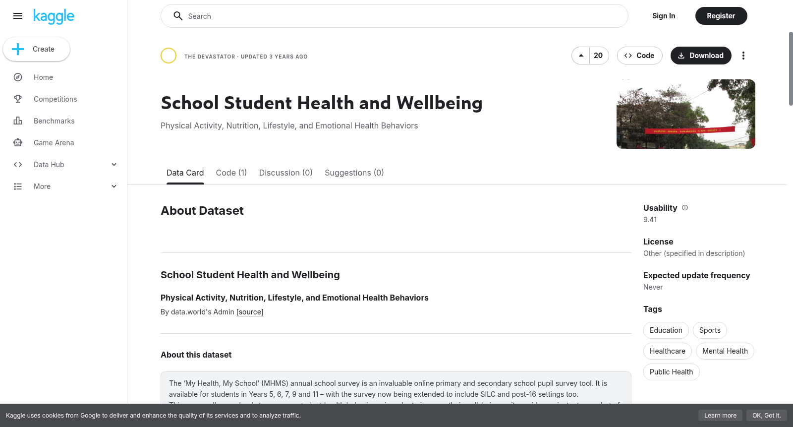The width and height of the screenshot is (793, 427).
Task: Open the Create dropdown button
Action: coord(36,49)
